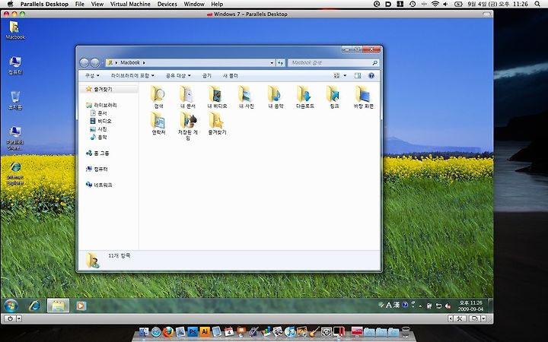This screenshot has height=342, width=548.
Task: Toggle the preview pane button
Action: pyautogui.click(x=358, y=75)
